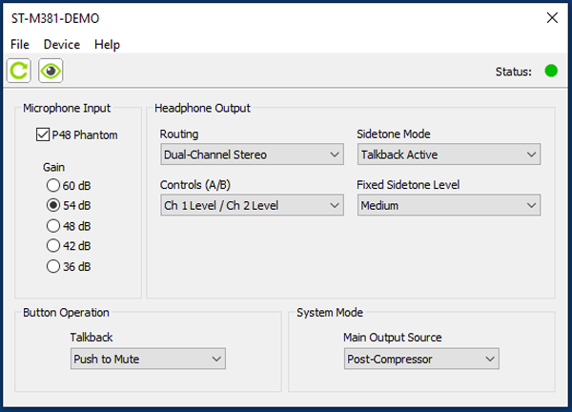Open the File menu
This screenshot has width=572, height=412.
[20, 45]
